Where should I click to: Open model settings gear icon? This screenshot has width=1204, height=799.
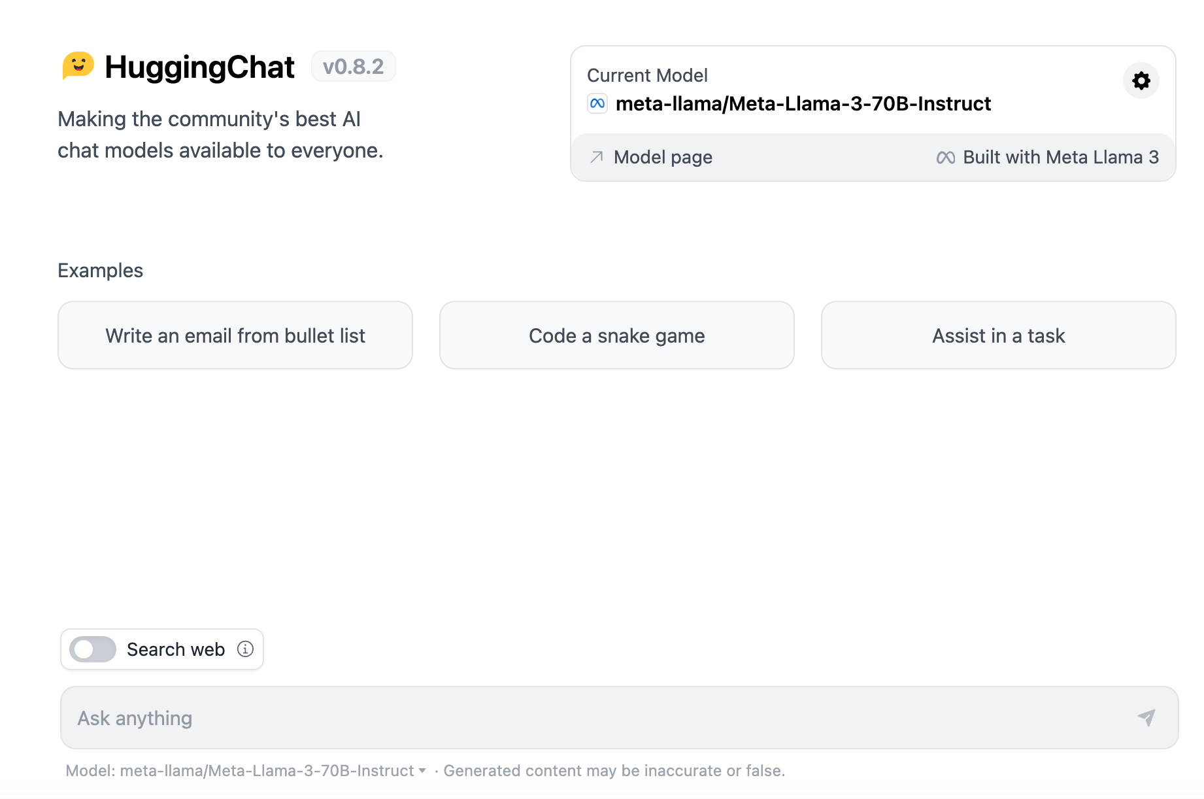(x=1141, y=80)
